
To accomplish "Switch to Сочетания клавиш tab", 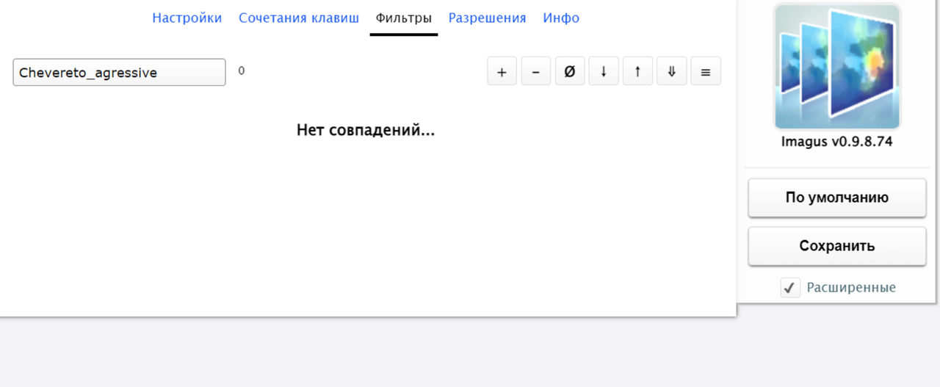I will 299,18.
